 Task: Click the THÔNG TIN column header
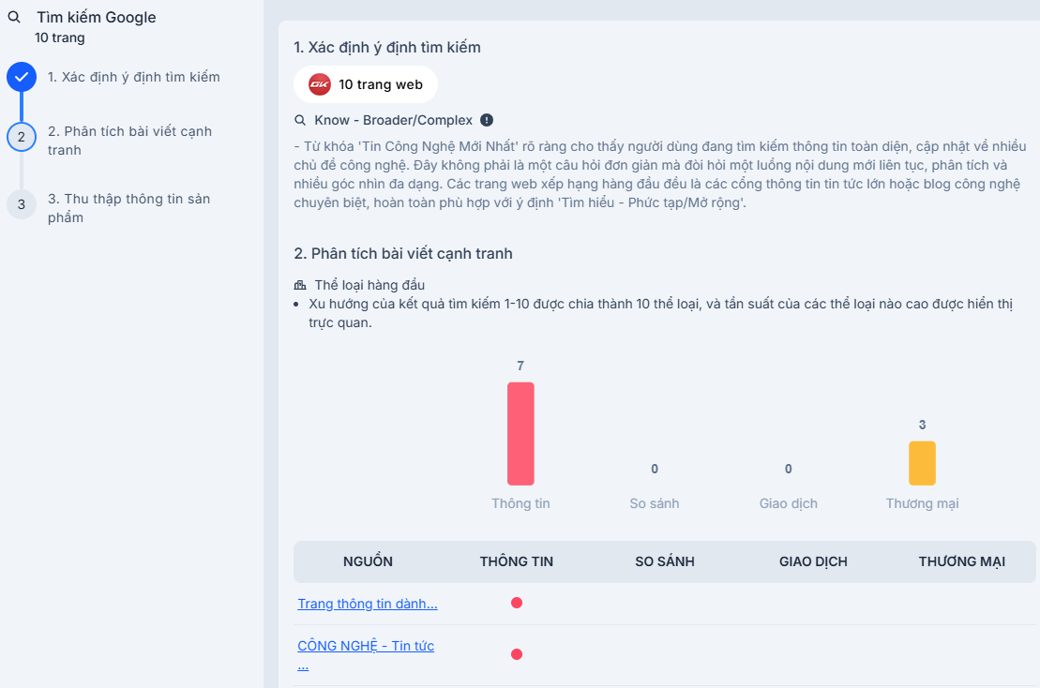click(517, 561)
